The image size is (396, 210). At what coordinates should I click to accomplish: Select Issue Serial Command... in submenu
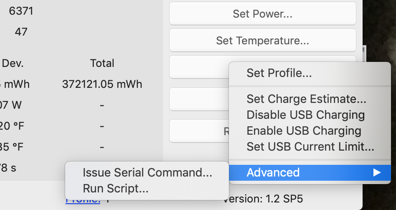(x=147, y=172)
